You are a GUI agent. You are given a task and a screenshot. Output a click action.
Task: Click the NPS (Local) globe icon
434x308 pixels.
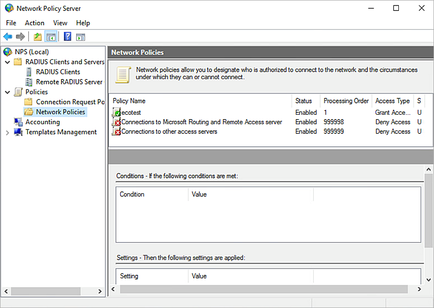[x=7, y=51]
